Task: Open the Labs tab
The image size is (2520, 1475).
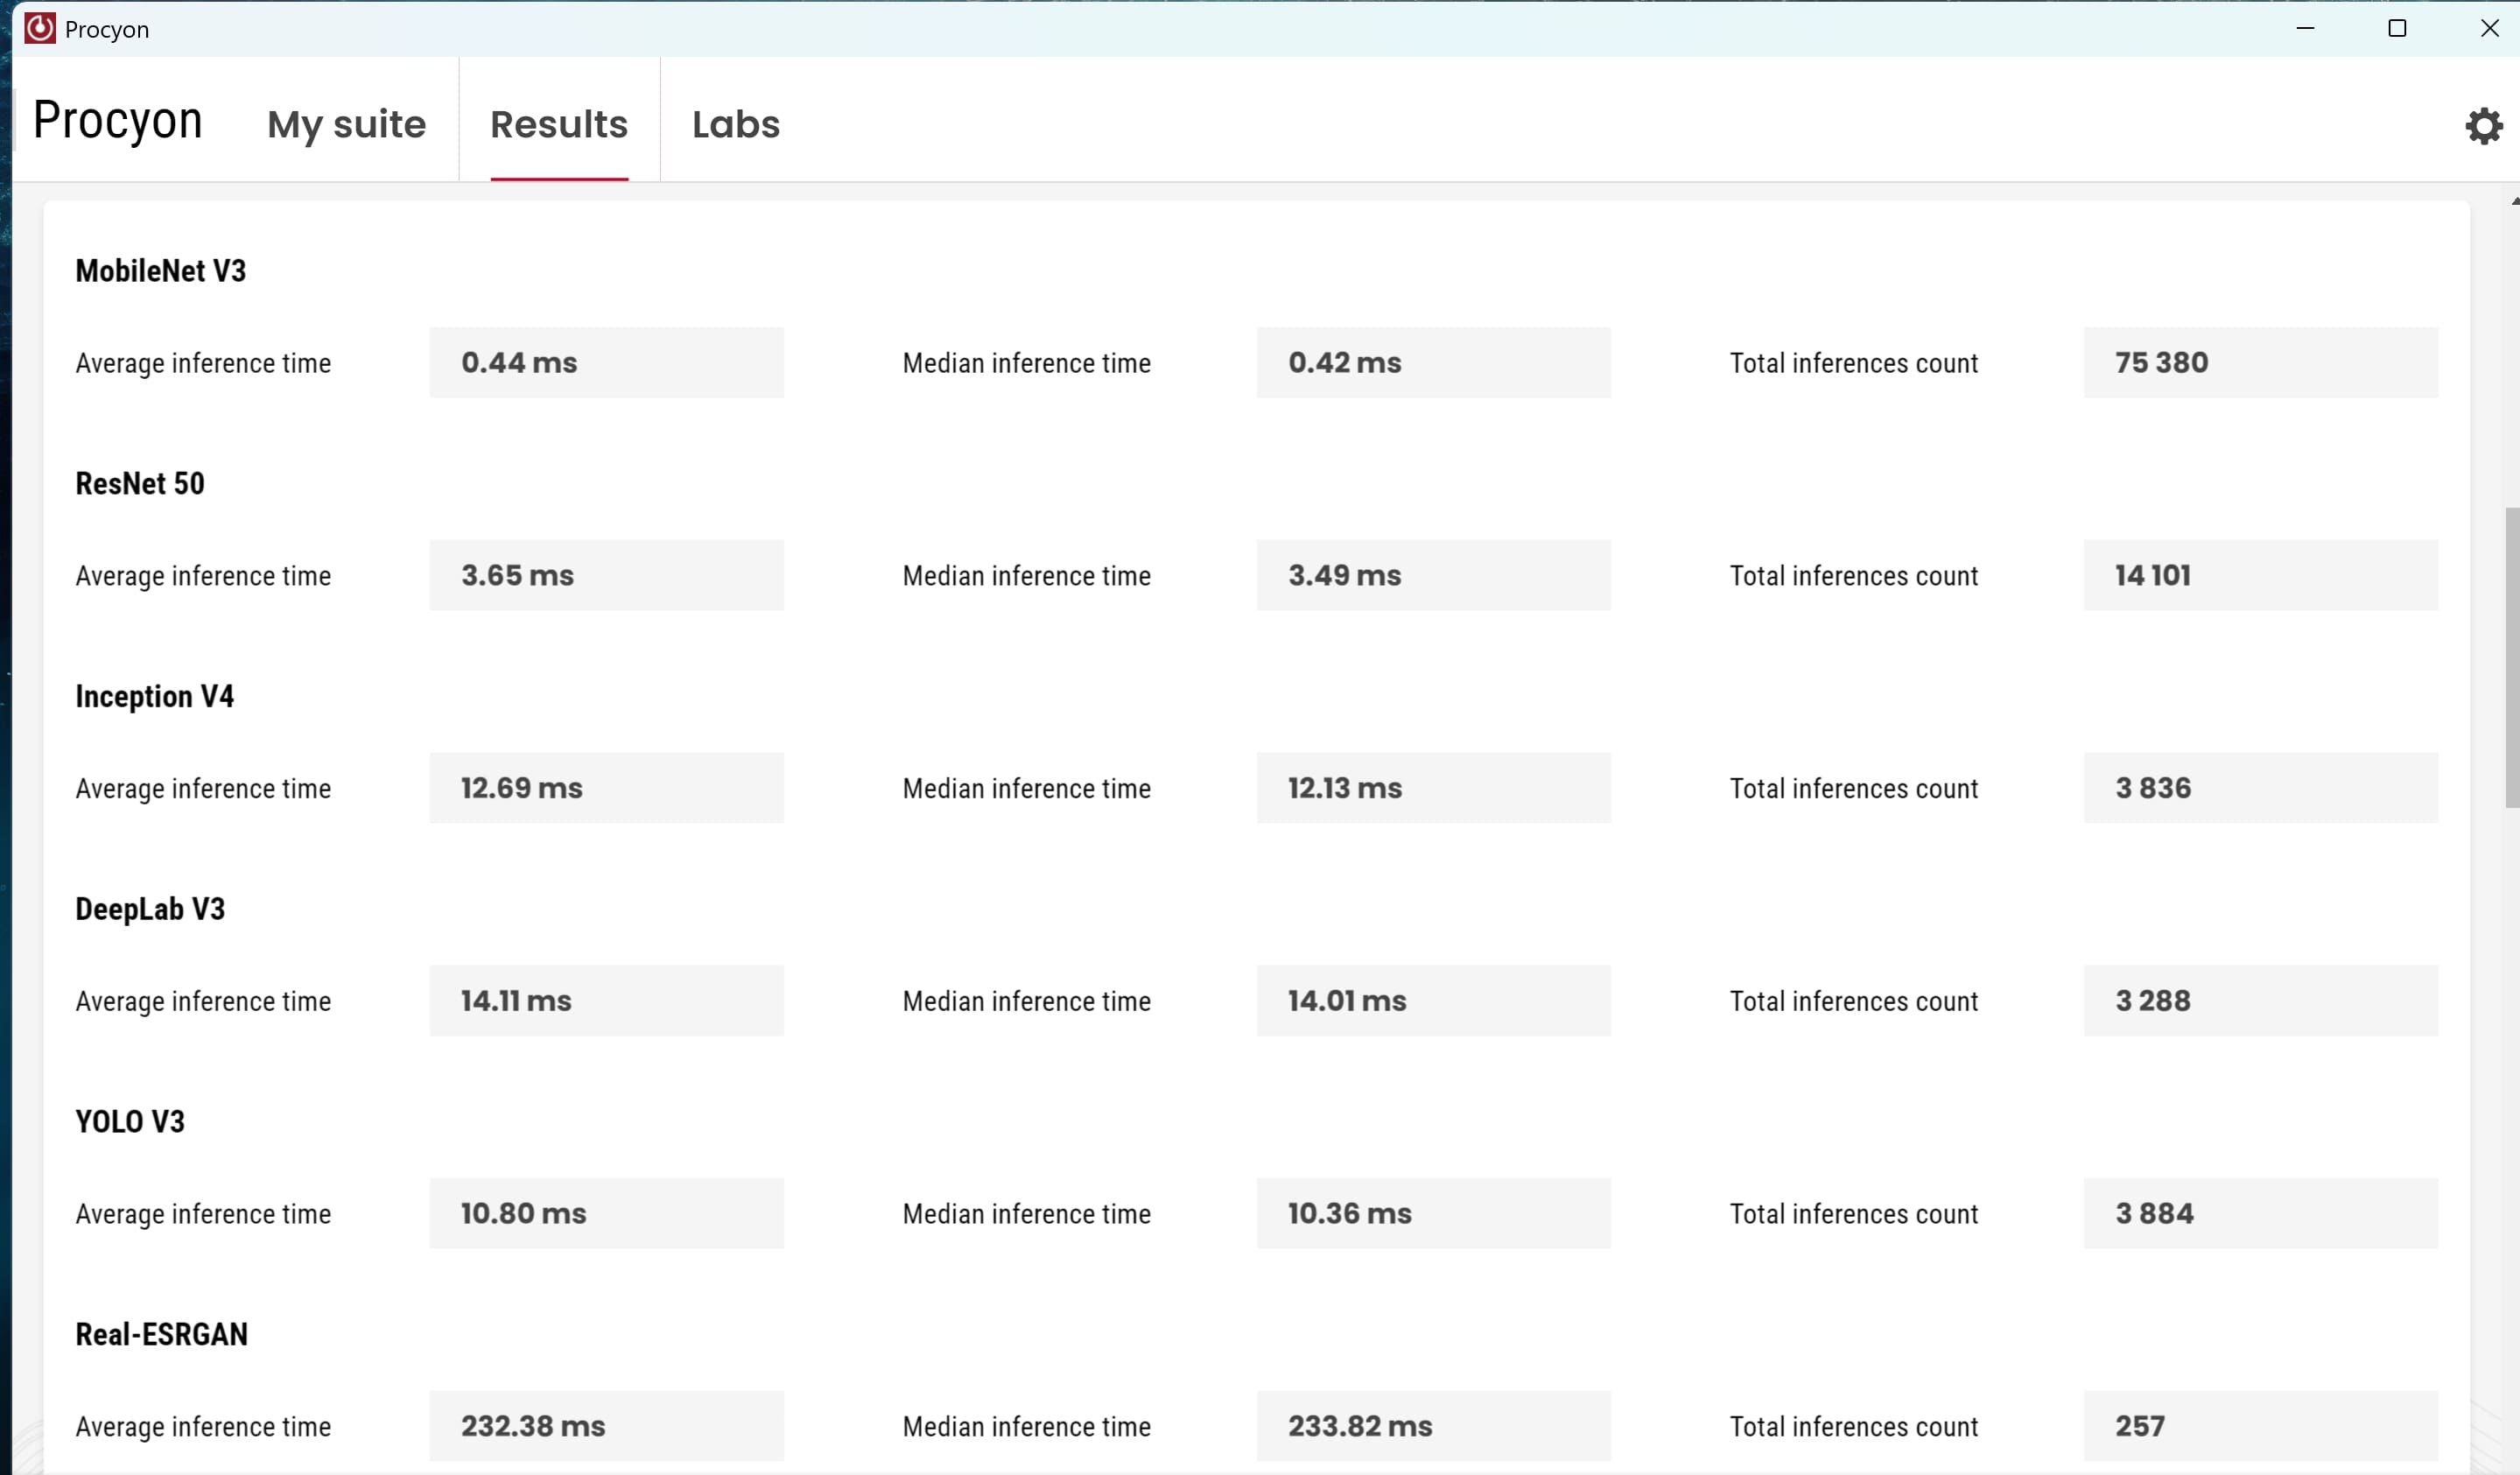Action: (736, 124)
